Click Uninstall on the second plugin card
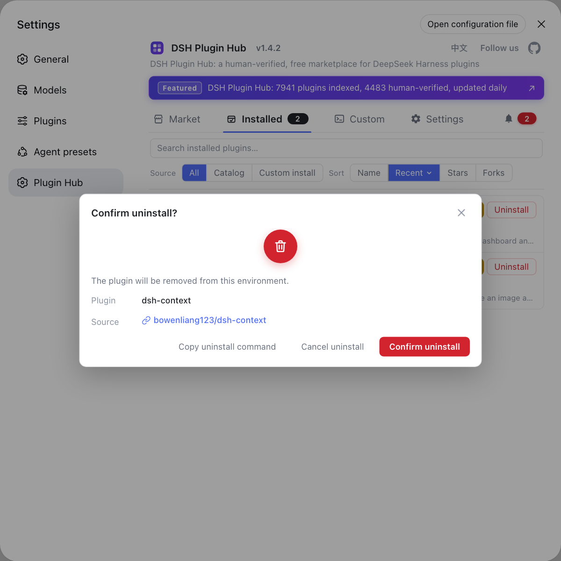 [511, 267]
